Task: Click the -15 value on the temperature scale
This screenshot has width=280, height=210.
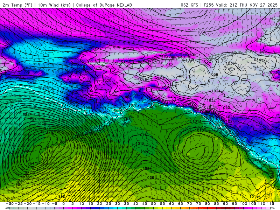Action: pyautogui.click(x=36, y=204)
